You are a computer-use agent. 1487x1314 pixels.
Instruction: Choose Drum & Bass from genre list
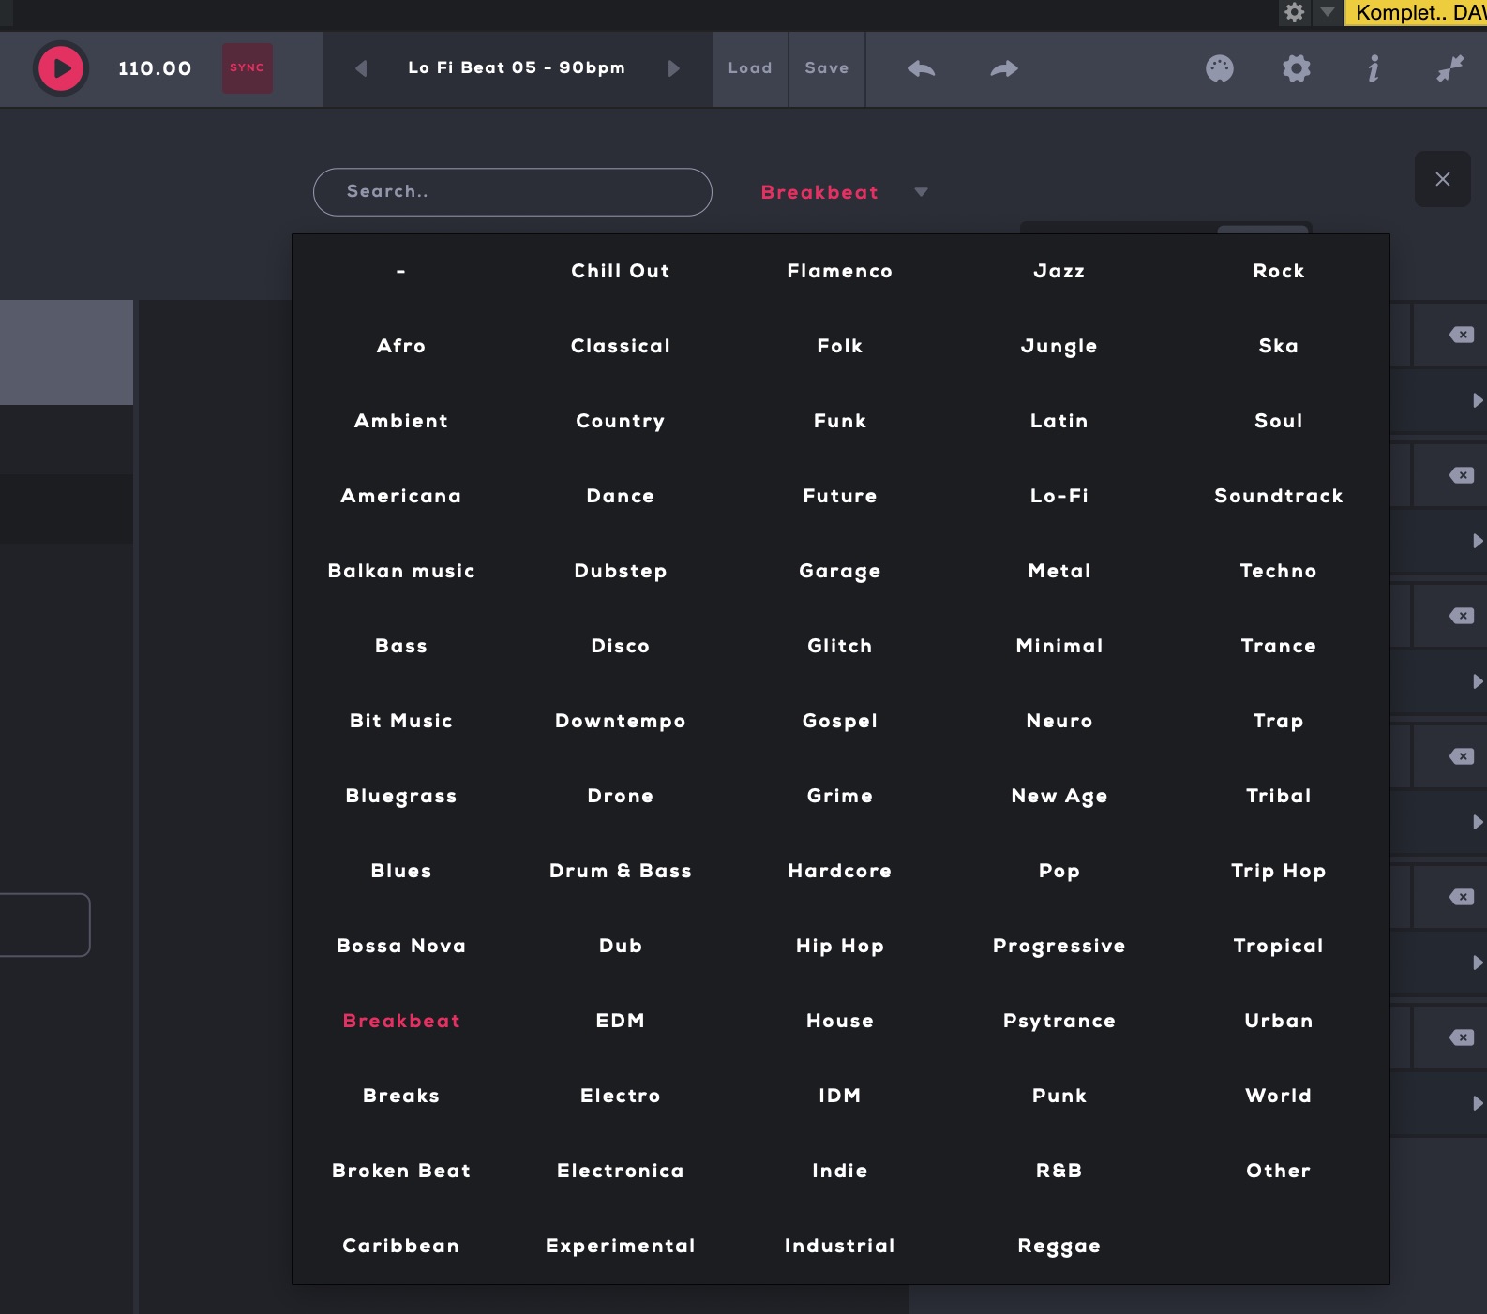(x=620, y=871)
